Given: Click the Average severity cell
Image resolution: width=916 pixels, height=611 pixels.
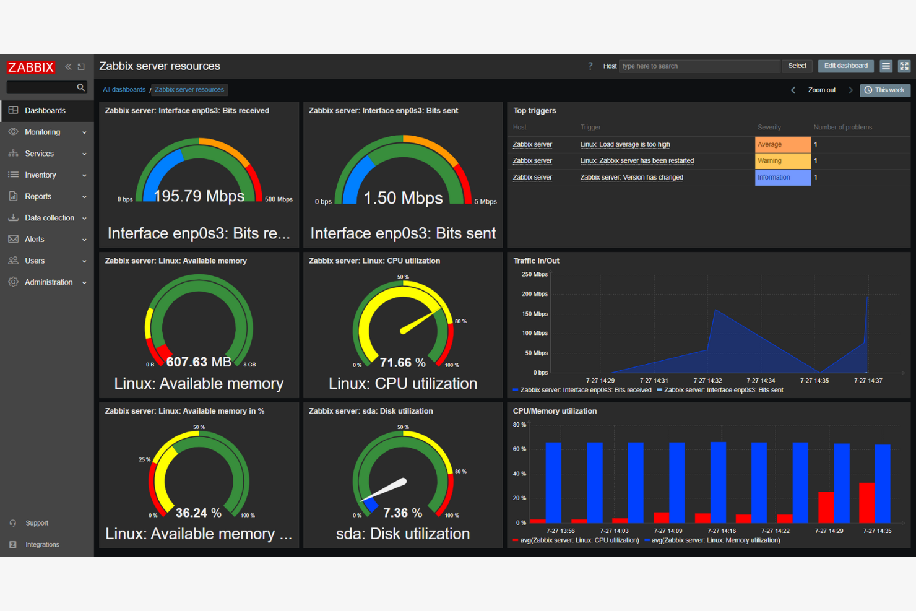Looking at the screenshot, I should pyautogui.click(x=783, y=144).
